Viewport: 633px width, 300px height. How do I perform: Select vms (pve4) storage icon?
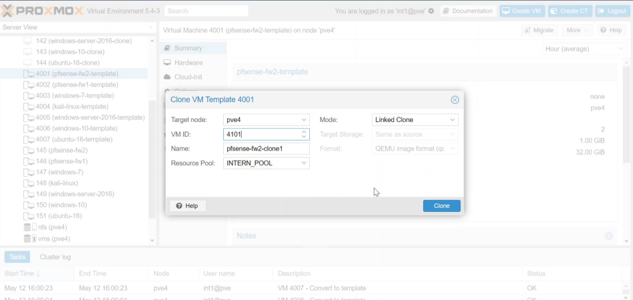(30, 239)
